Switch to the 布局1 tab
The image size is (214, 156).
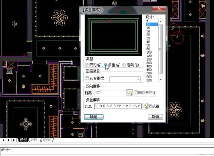(34, 140)
